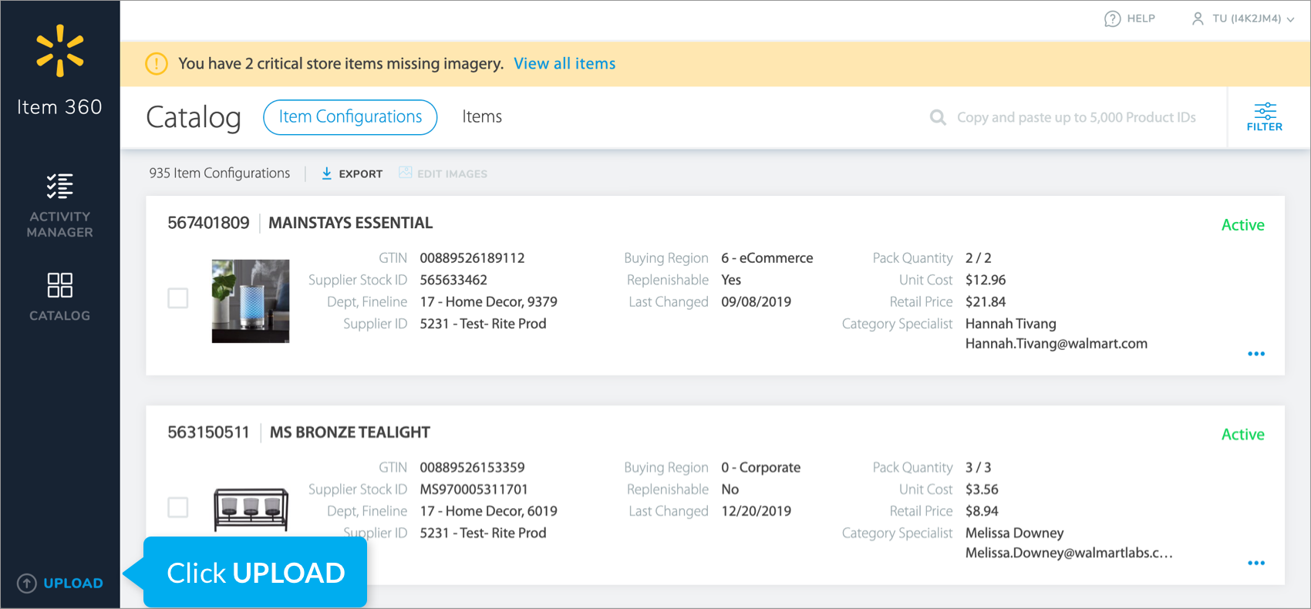Click View all items link
The width and height of the screenshot is (1311, 609).
pyautogui.click(x=565, y=63)
